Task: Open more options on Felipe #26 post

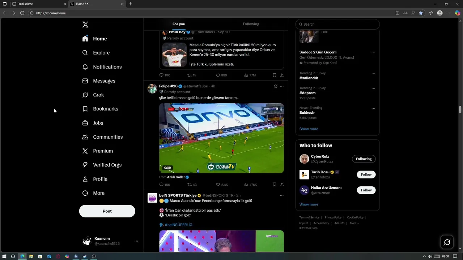Action: click(x=281, y=86)
